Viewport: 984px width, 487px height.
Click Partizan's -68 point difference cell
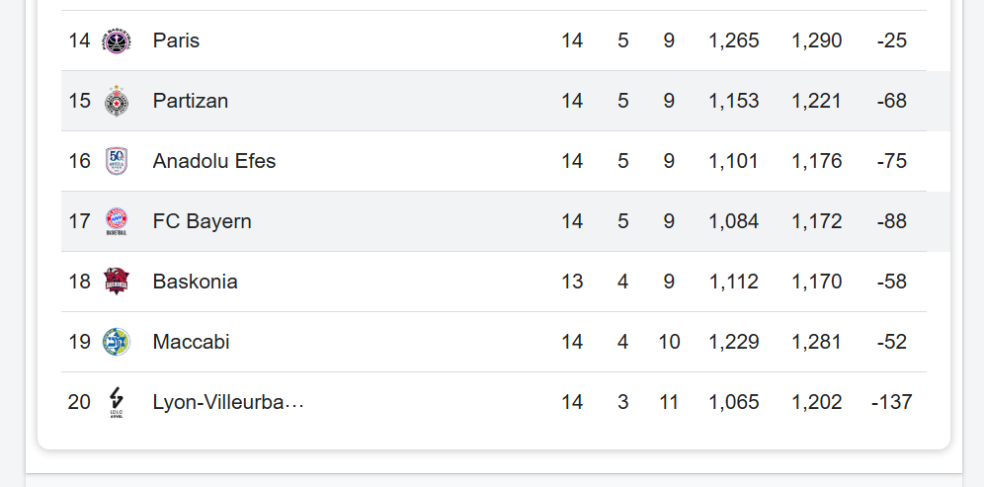pyautogui.click(x=891, y=101)
